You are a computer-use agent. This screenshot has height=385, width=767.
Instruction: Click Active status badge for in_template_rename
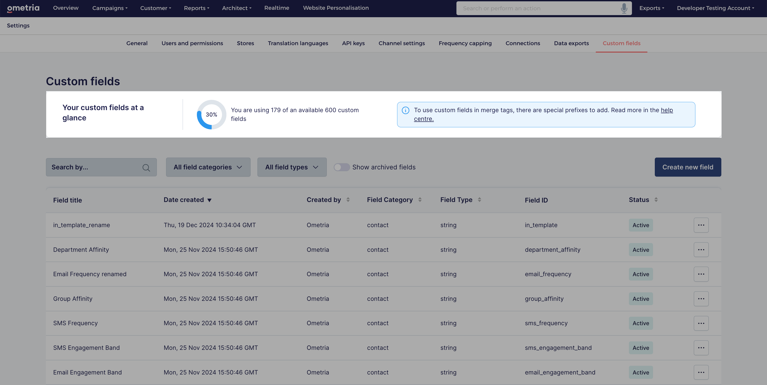coord(641,225)
